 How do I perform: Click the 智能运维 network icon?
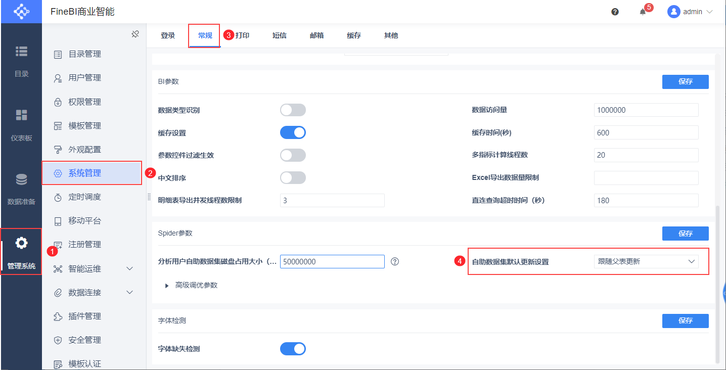[x=58, y=268]
